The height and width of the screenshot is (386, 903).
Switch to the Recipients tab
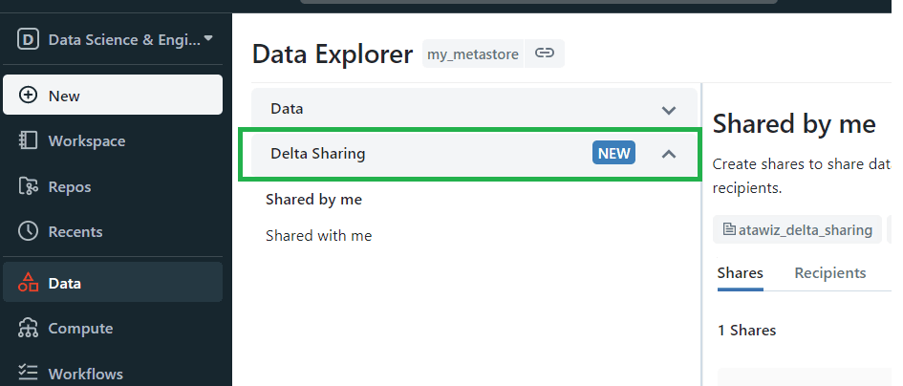(x=829, y=272)
